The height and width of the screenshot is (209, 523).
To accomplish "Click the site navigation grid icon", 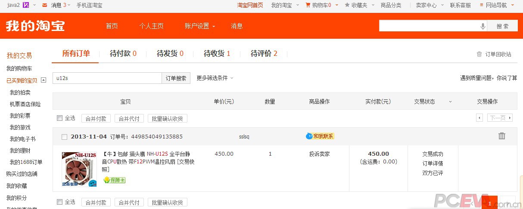I will click(x=481, y=5).
